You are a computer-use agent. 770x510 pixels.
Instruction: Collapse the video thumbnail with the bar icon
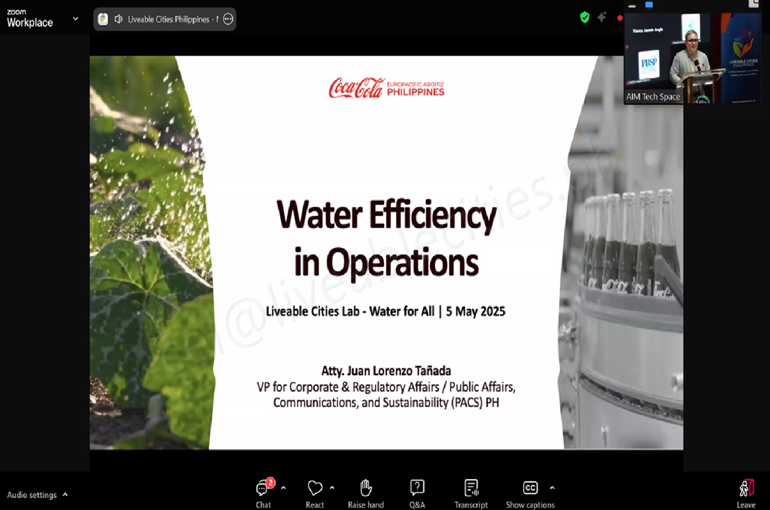pyautogui.click(x=632, y=6)
